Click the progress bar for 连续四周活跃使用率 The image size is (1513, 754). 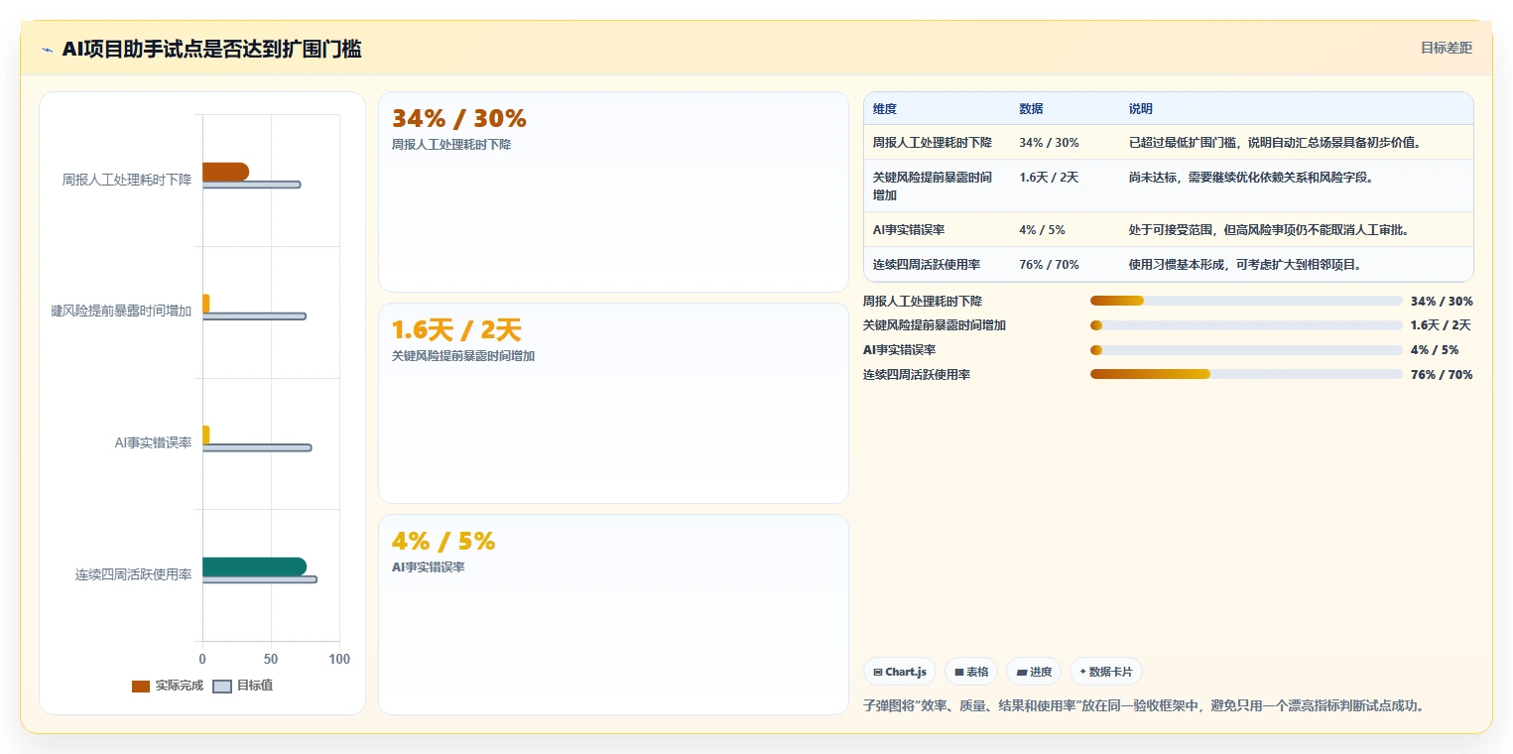(1246, 374)
